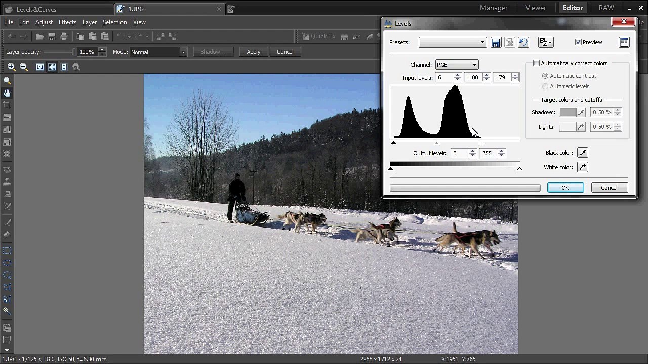648x364 pixels.
Task: Click the black input level spinner
Action: click(x=458, y=77)
